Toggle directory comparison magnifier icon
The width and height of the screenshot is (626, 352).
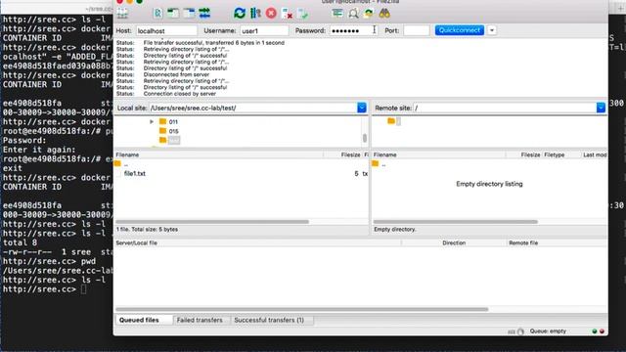353,14
